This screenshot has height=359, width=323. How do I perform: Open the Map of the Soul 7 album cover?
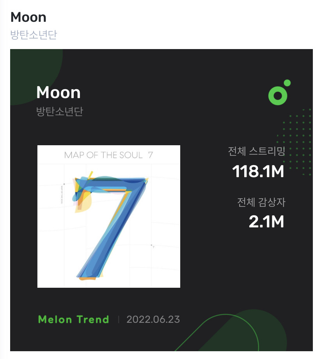109,216
